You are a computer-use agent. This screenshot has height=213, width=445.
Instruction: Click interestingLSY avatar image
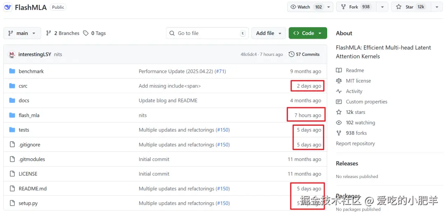coord(12,54)
